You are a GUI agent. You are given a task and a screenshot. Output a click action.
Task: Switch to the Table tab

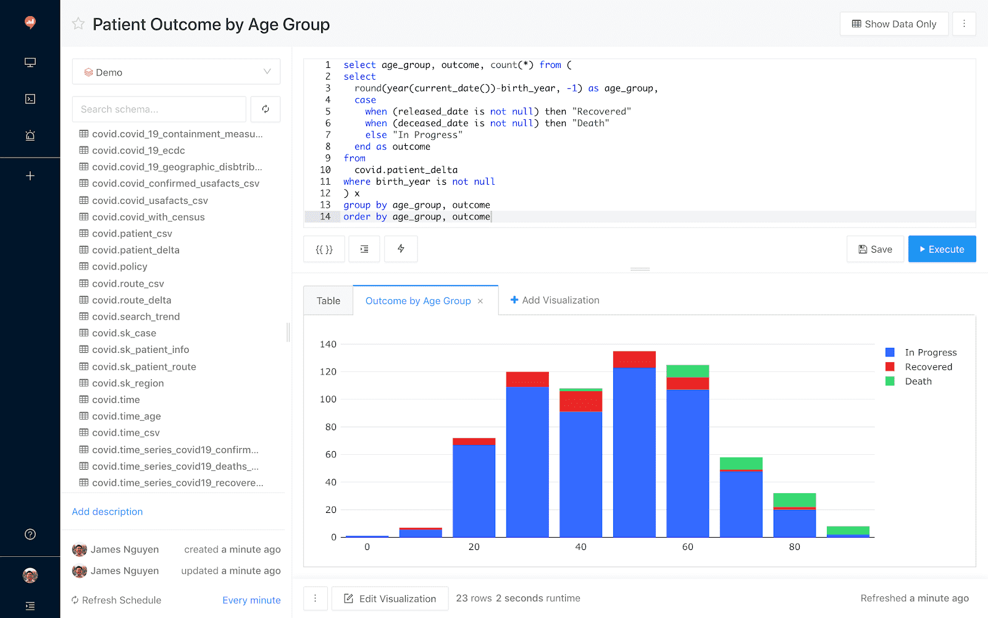[x=329, y=301]
